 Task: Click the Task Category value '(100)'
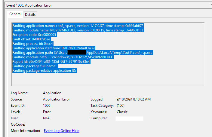pos(121,106)
